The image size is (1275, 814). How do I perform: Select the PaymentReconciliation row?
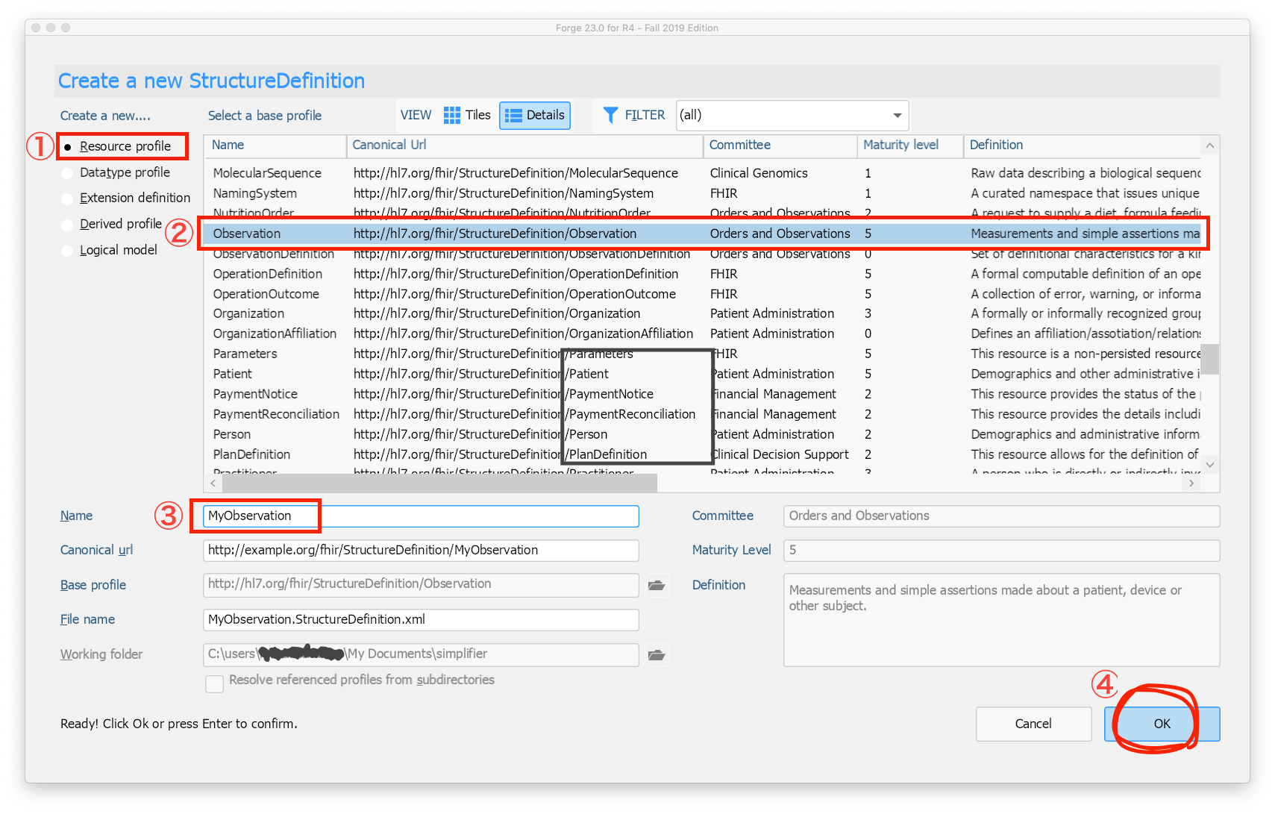pos(703,414)
